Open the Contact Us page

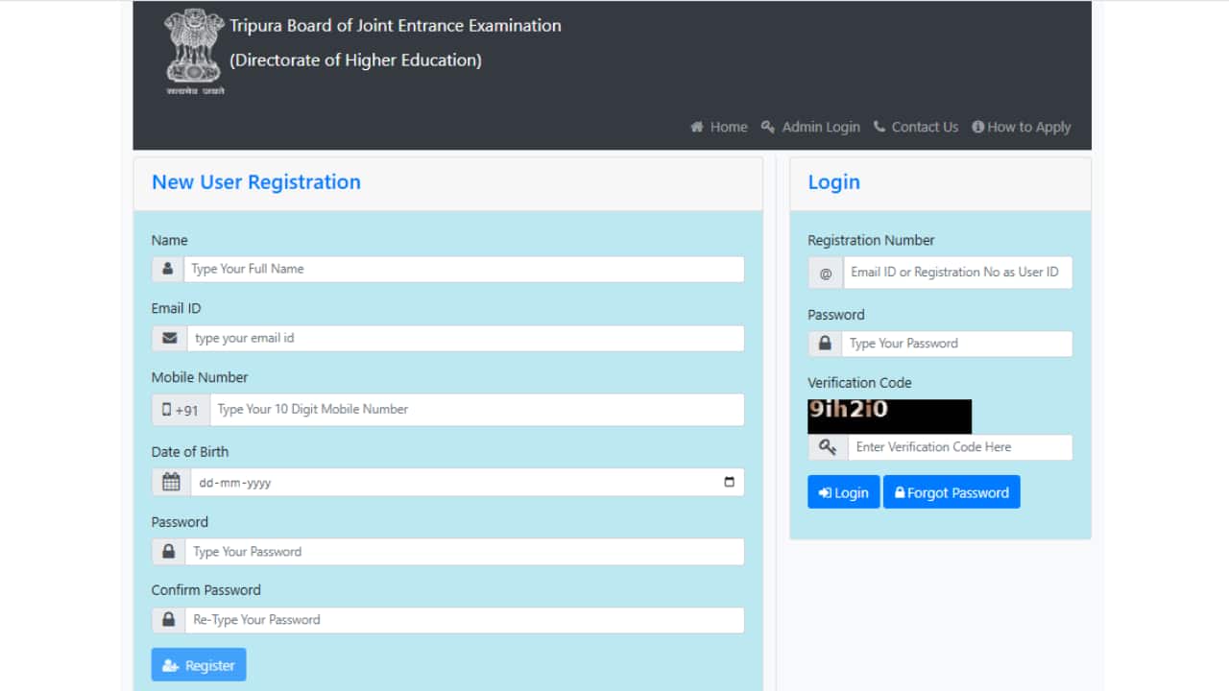[915, 127]
